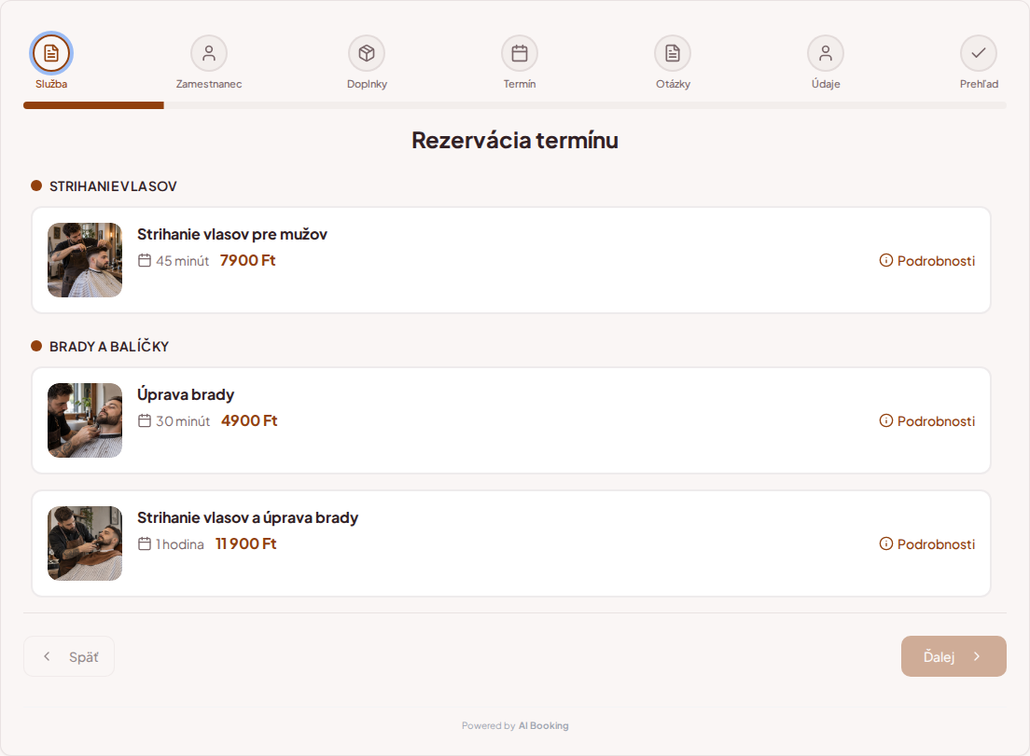Select the Služba step icon

click(51, 53)
